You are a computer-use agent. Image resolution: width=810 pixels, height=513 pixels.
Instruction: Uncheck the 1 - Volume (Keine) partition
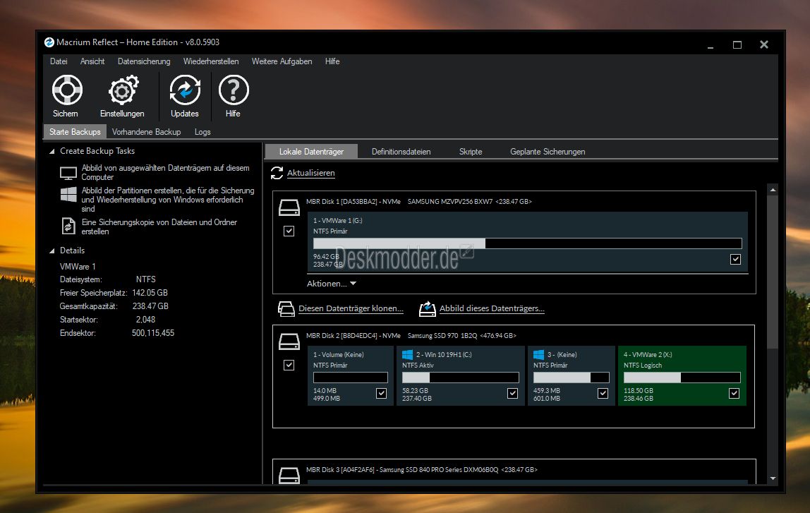tap(381, 394)
